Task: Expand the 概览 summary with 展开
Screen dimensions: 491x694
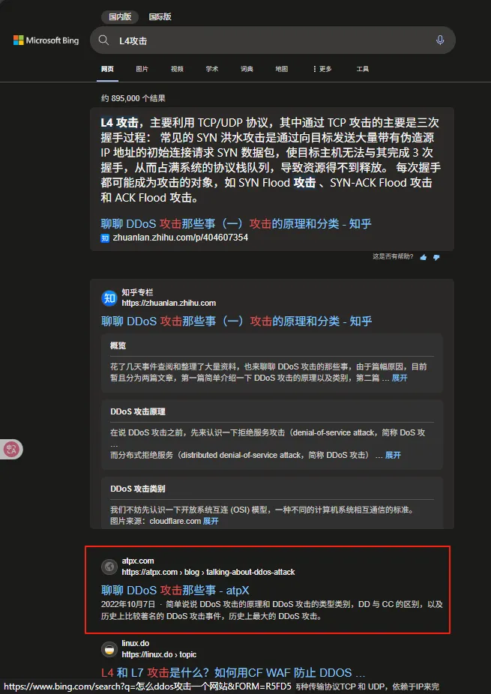Action: coord(400,378)
